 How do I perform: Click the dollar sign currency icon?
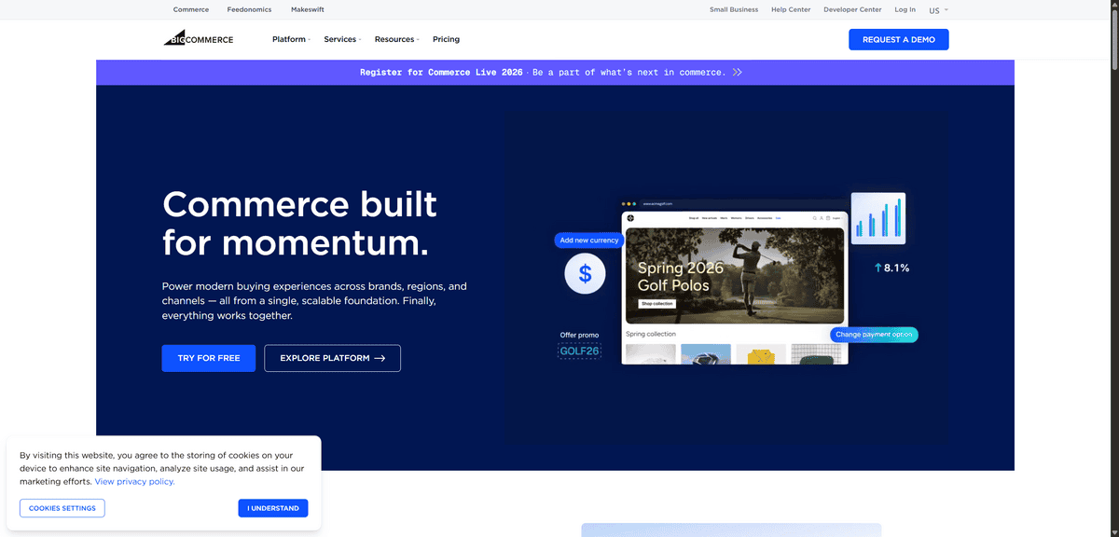pyautogui.click(x=585, y=273)
